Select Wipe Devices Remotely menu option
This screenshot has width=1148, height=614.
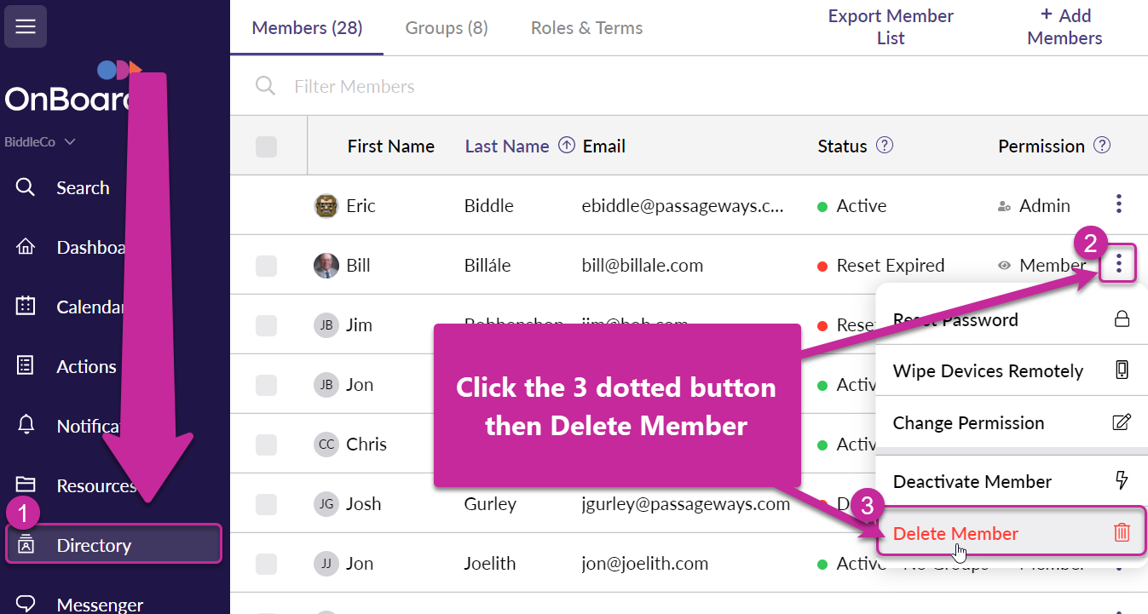pos(988,371)
